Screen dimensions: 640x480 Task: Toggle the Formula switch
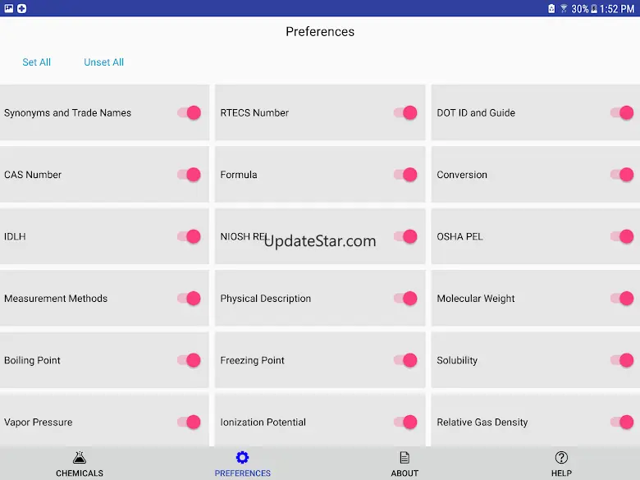click(x=405, y=175)
